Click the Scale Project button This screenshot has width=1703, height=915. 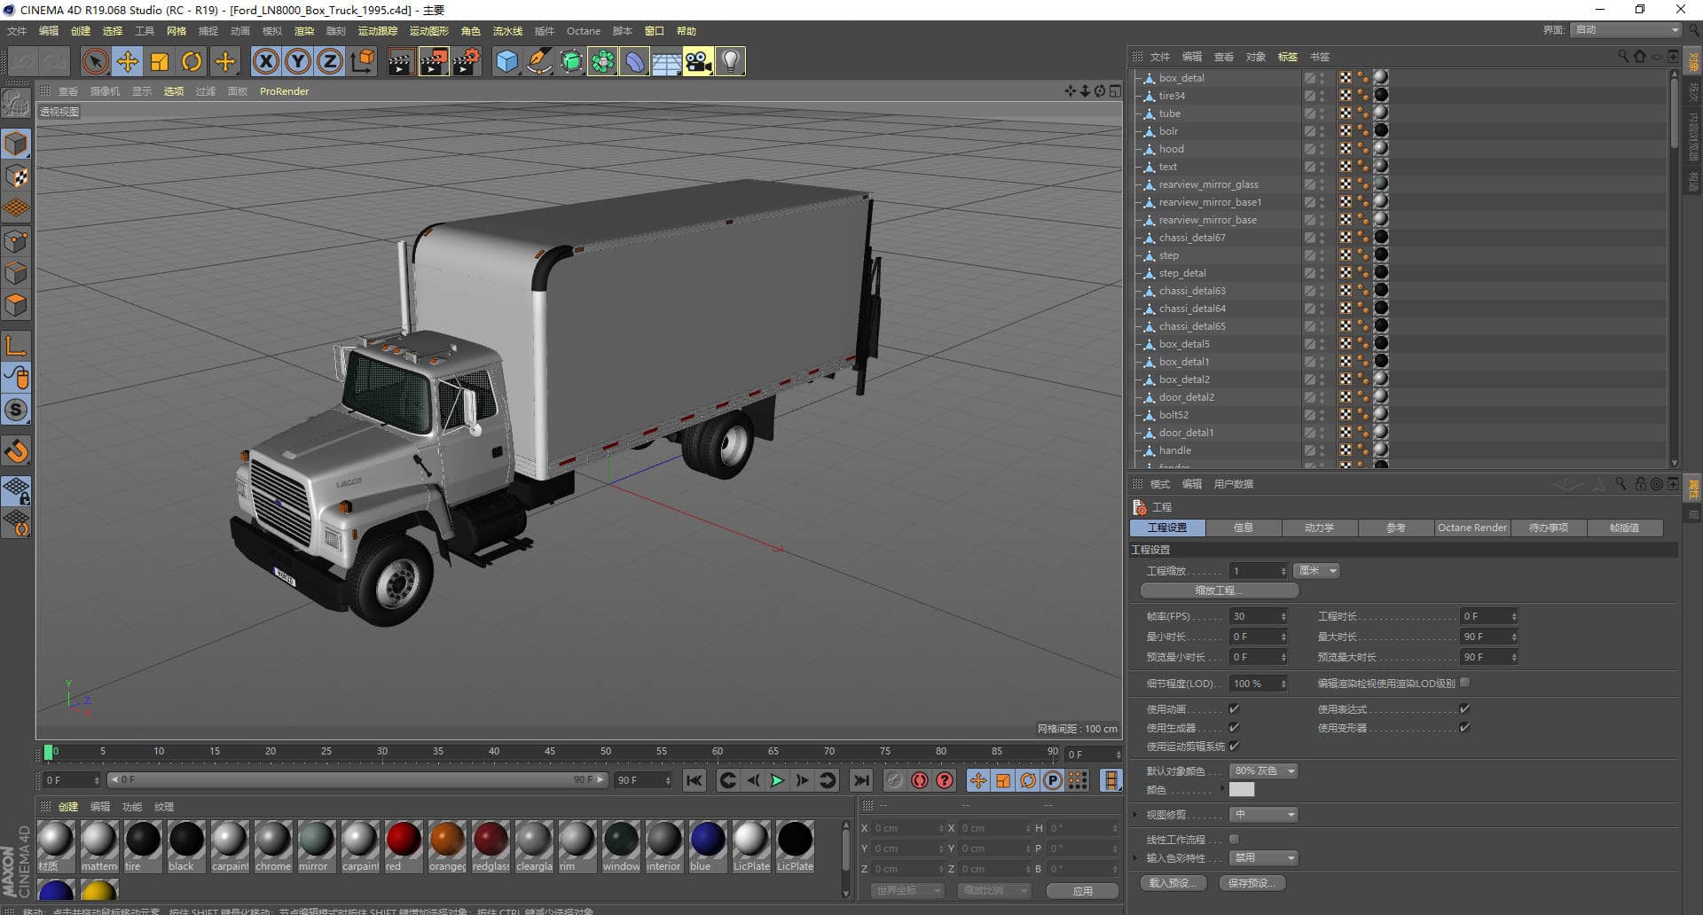[x=1220, y=590]
